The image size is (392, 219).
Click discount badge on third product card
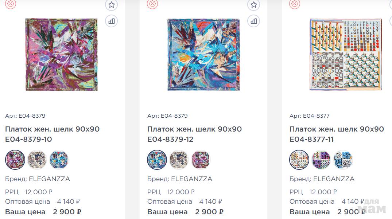point(295,4)
